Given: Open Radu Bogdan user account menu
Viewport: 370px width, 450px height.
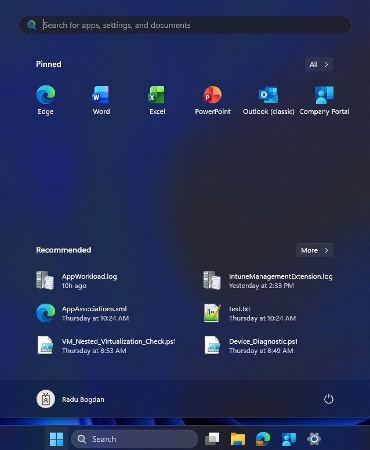Looking at the screenshot, I should coord(71,399).
